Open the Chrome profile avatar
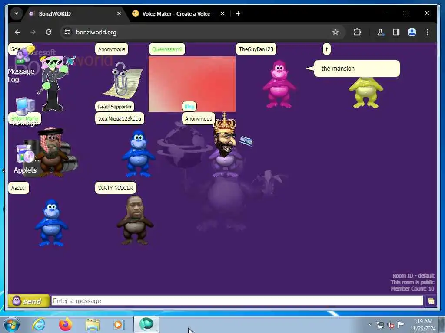 tap(412, 32)
